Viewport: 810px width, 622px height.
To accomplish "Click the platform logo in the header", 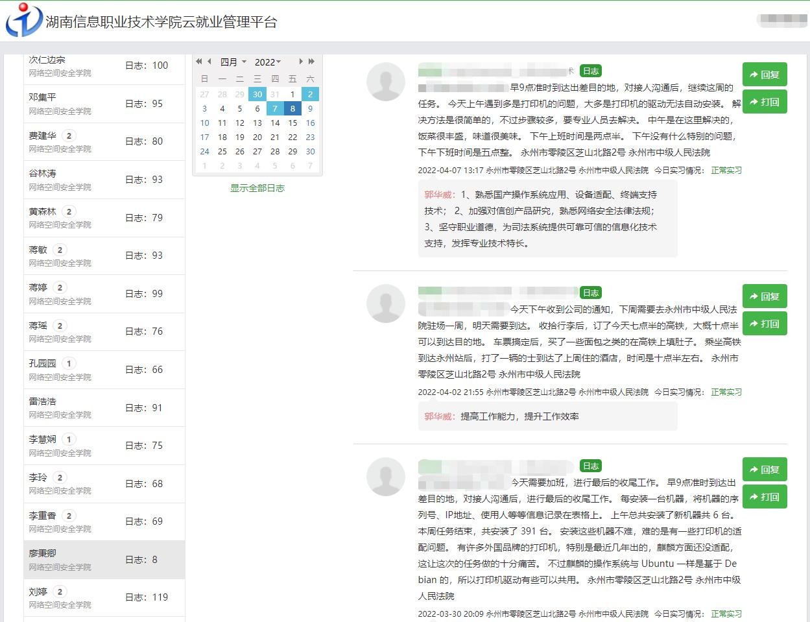I will [x=23, y=21].
